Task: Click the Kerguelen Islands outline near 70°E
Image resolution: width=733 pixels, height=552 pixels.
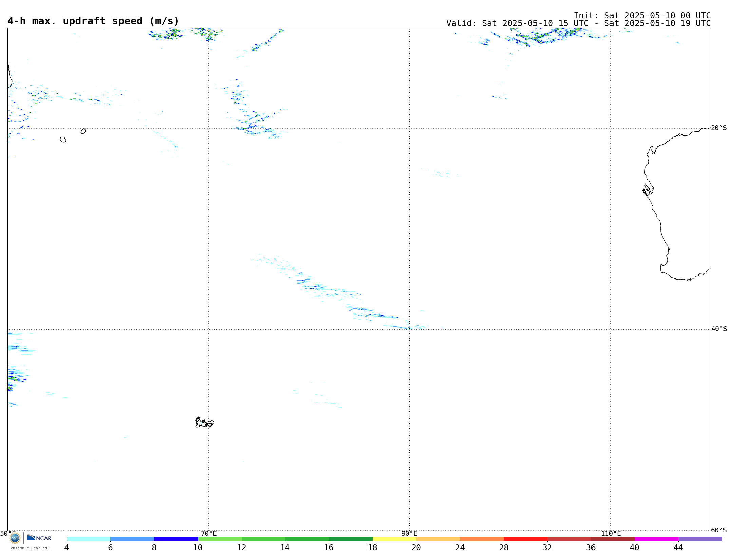Action: (205, 422)
